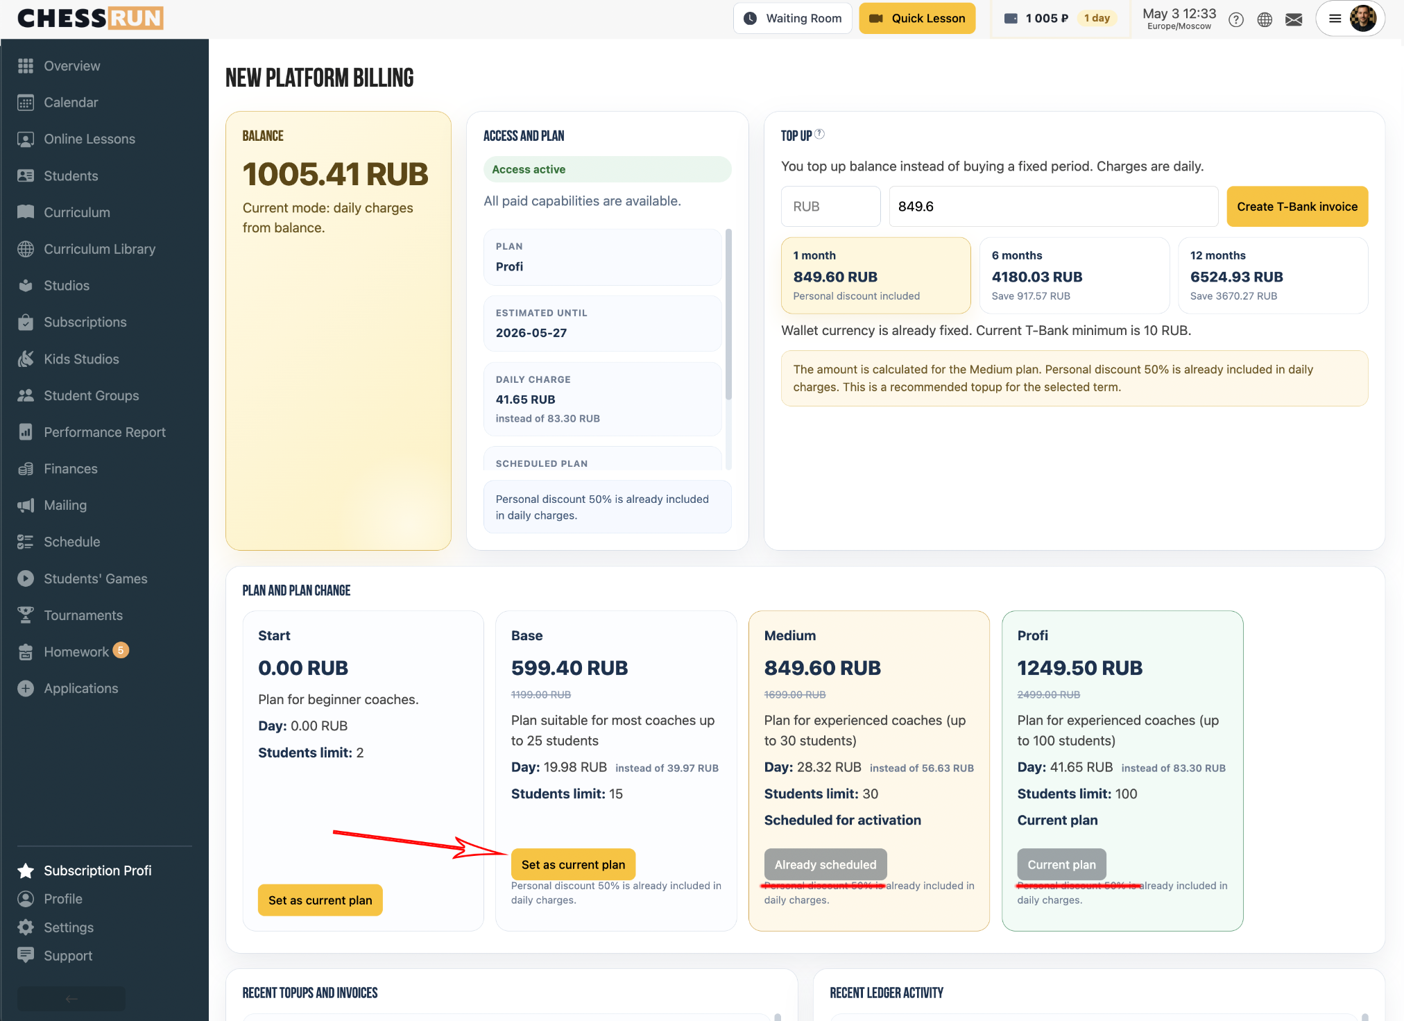The height and width of the screenshot is (1021, 1404).
Task: Click the top-up amount field 849.6
Action: pos(1053,206)
